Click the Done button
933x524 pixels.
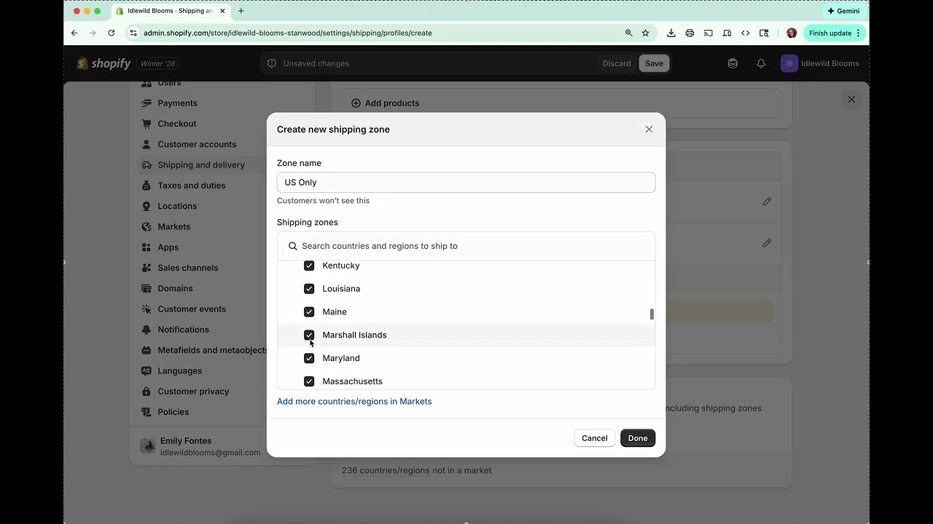coord(638,438)
